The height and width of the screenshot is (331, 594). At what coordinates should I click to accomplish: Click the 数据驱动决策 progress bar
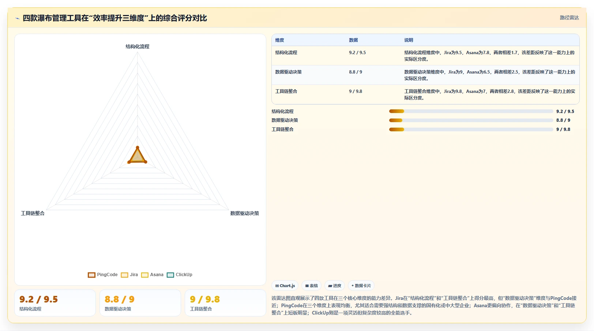(x=471, y=120)
